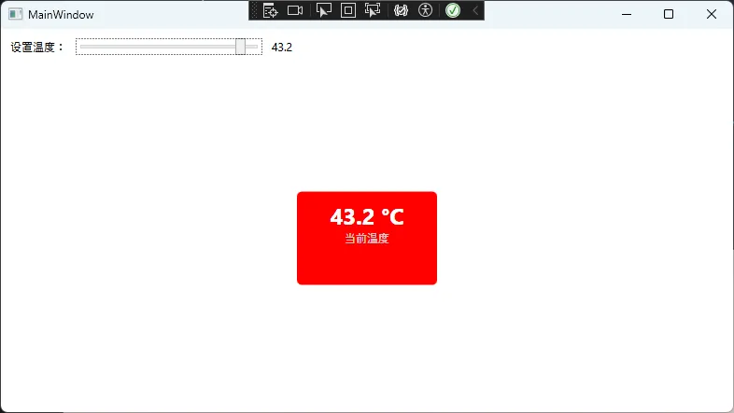The width and height of the screenshot is (734, 413).
Task: Enable the Select Element cursor tool
Action: point(324,10)
